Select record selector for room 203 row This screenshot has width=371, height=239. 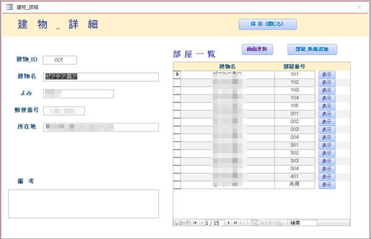click(x=177, y=130)
